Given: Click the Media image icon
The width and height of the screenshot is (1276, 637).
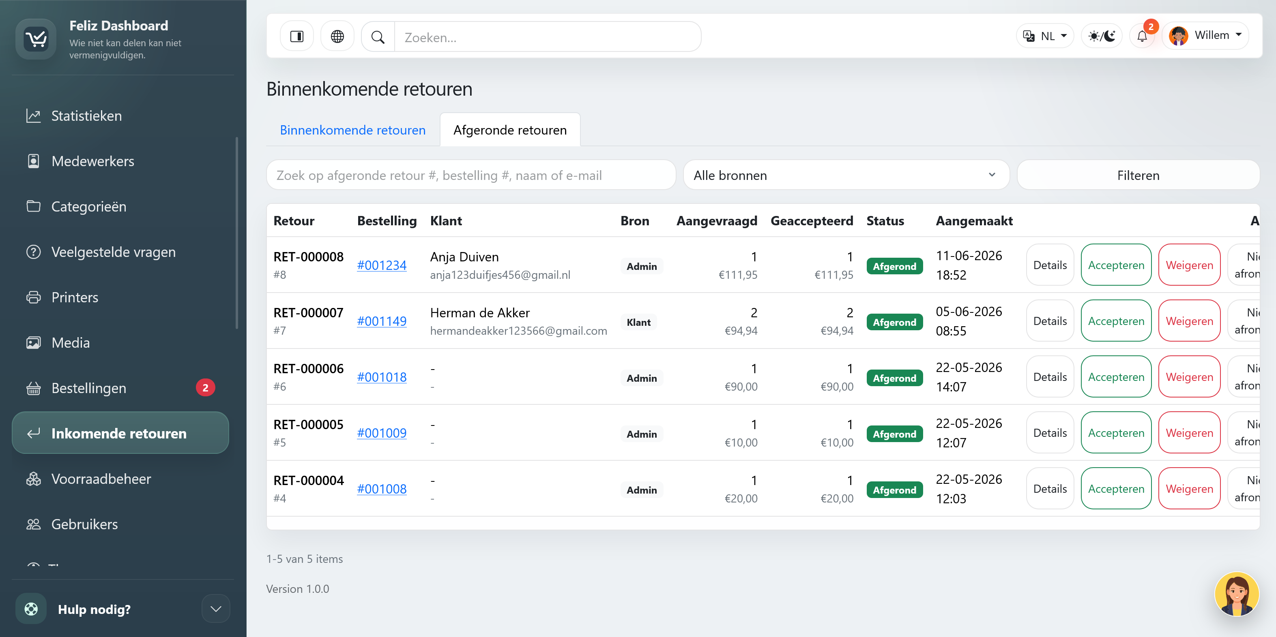Looking at the screenshot, I should (x=33, y=342).
